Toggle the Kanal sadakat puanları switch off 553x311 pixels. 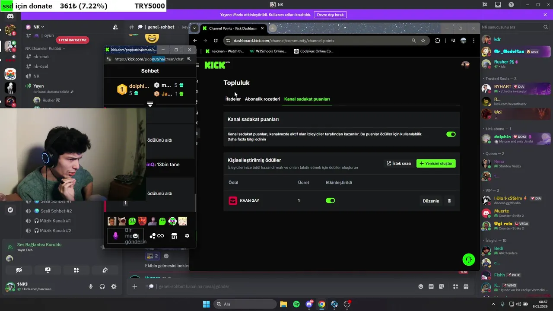coord(451,134)
